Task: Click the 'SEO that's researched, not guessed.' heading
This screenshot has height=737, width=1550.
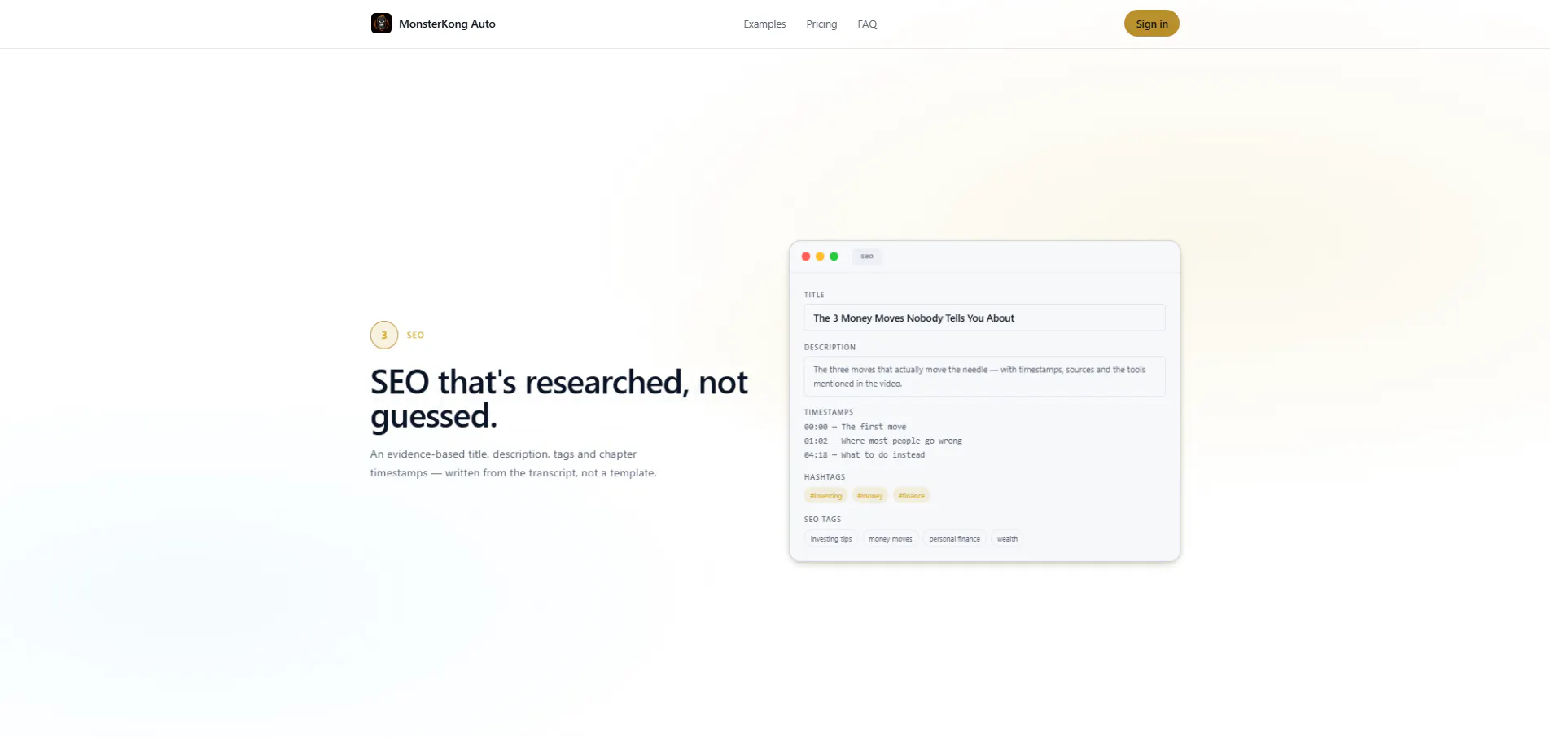Action: pos(559,399)
